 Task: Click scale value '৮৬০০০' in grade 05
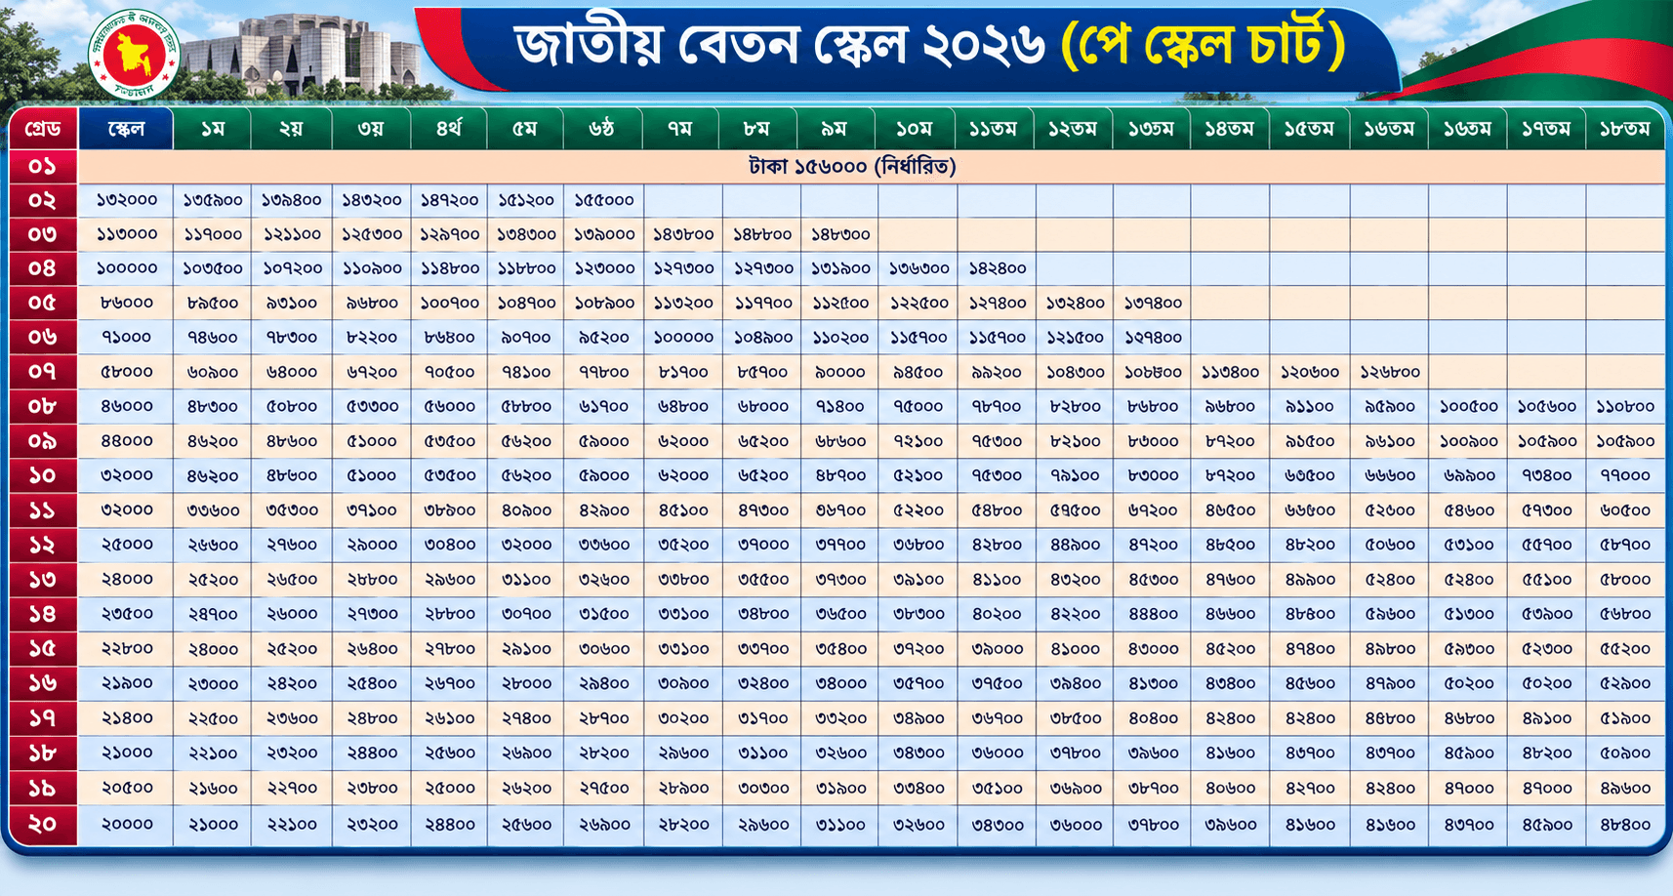point(127,303)
